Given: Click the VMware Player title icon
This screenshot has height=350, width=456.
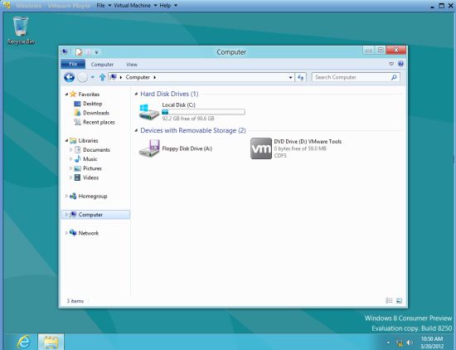Looking at the screenshot, I should pos(7,5).
